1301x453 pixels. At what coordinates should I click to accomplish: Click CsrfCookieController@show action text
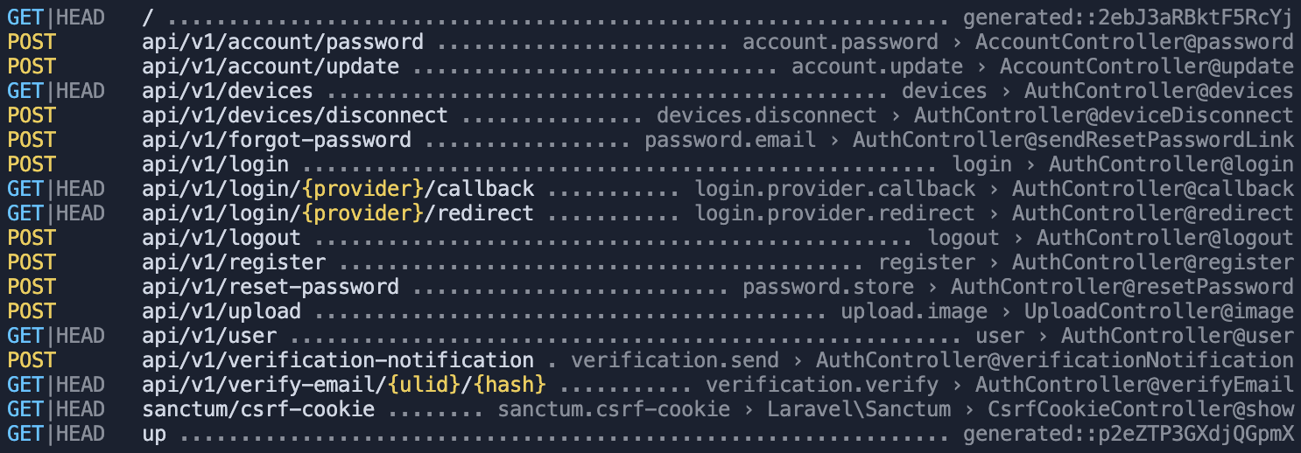[x=1140, y=409]
